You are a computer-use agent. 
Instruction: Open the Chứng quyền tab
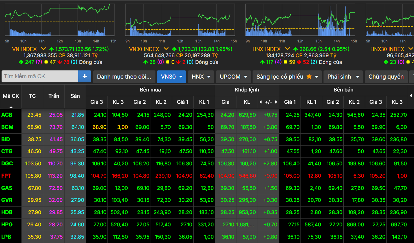tap(386, 77)
